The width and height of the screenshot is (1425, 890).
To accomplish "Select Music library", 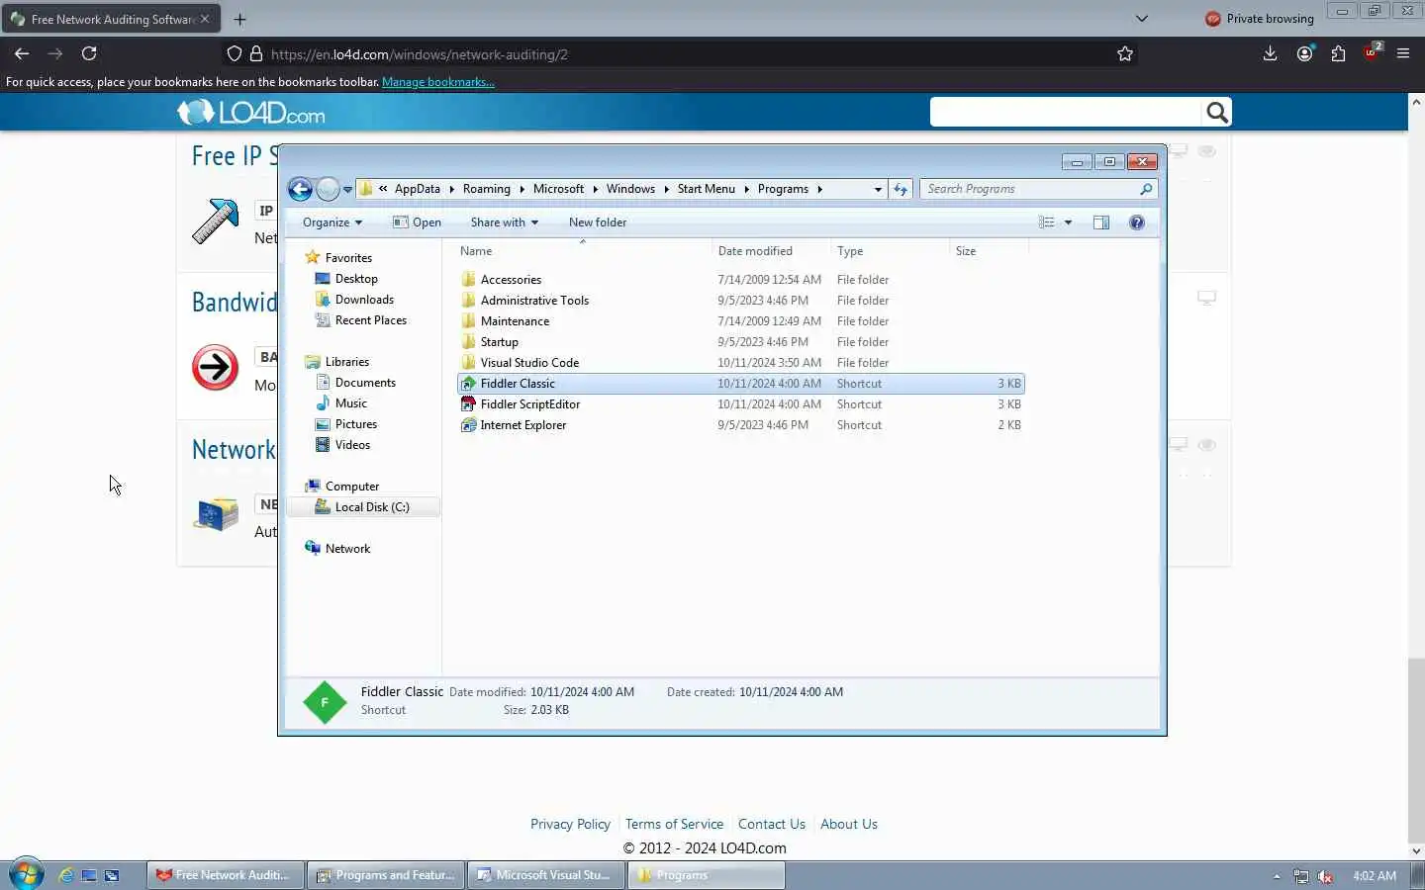I will coord(350,403).
